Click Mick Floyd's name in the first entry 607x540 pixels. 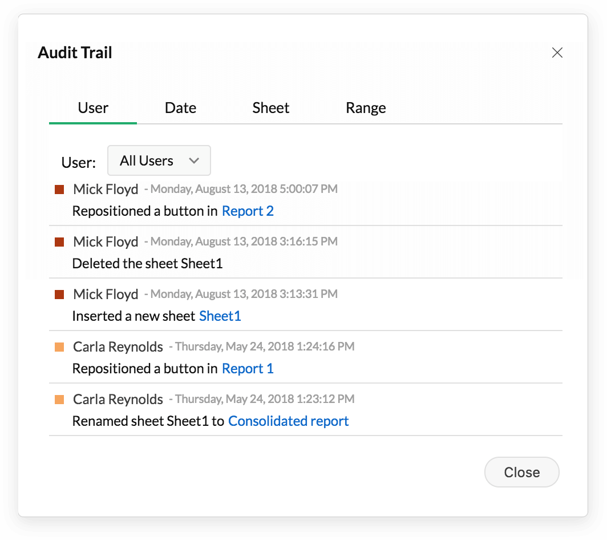click(106, 188)
